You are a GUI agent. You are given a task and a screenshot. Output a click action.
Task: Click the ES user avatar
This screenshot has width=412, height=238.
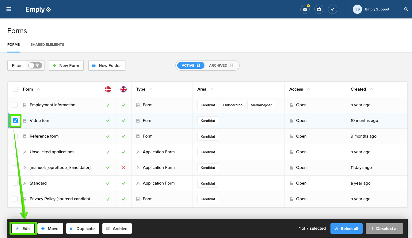click(x=357, y=9)
